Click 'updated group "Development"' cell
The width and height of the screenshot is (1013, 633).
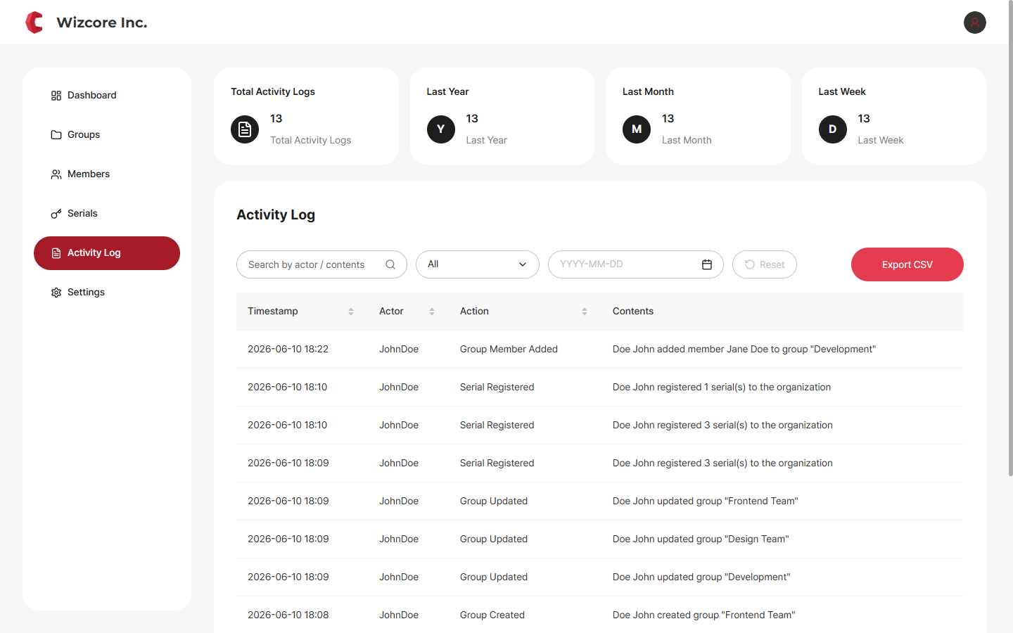click(x=701, y=577)
